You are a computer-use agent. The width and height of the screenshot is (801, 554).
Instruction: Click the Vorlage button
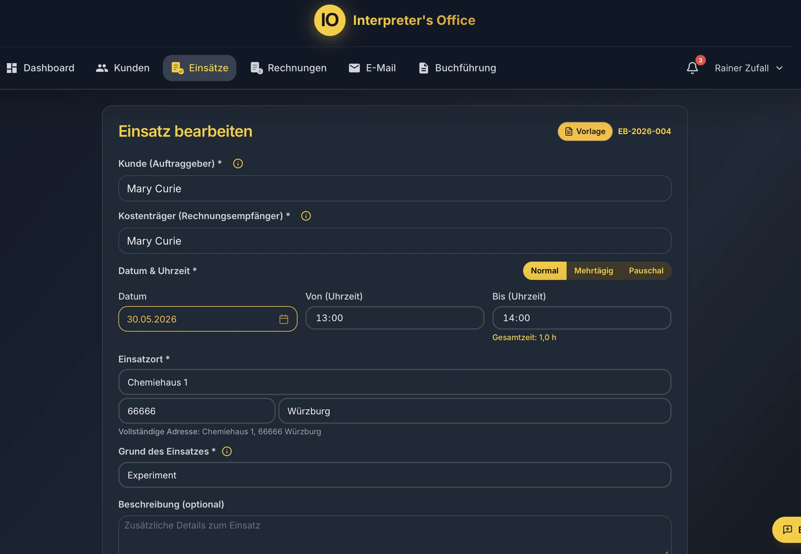click(x=585, y=131)
